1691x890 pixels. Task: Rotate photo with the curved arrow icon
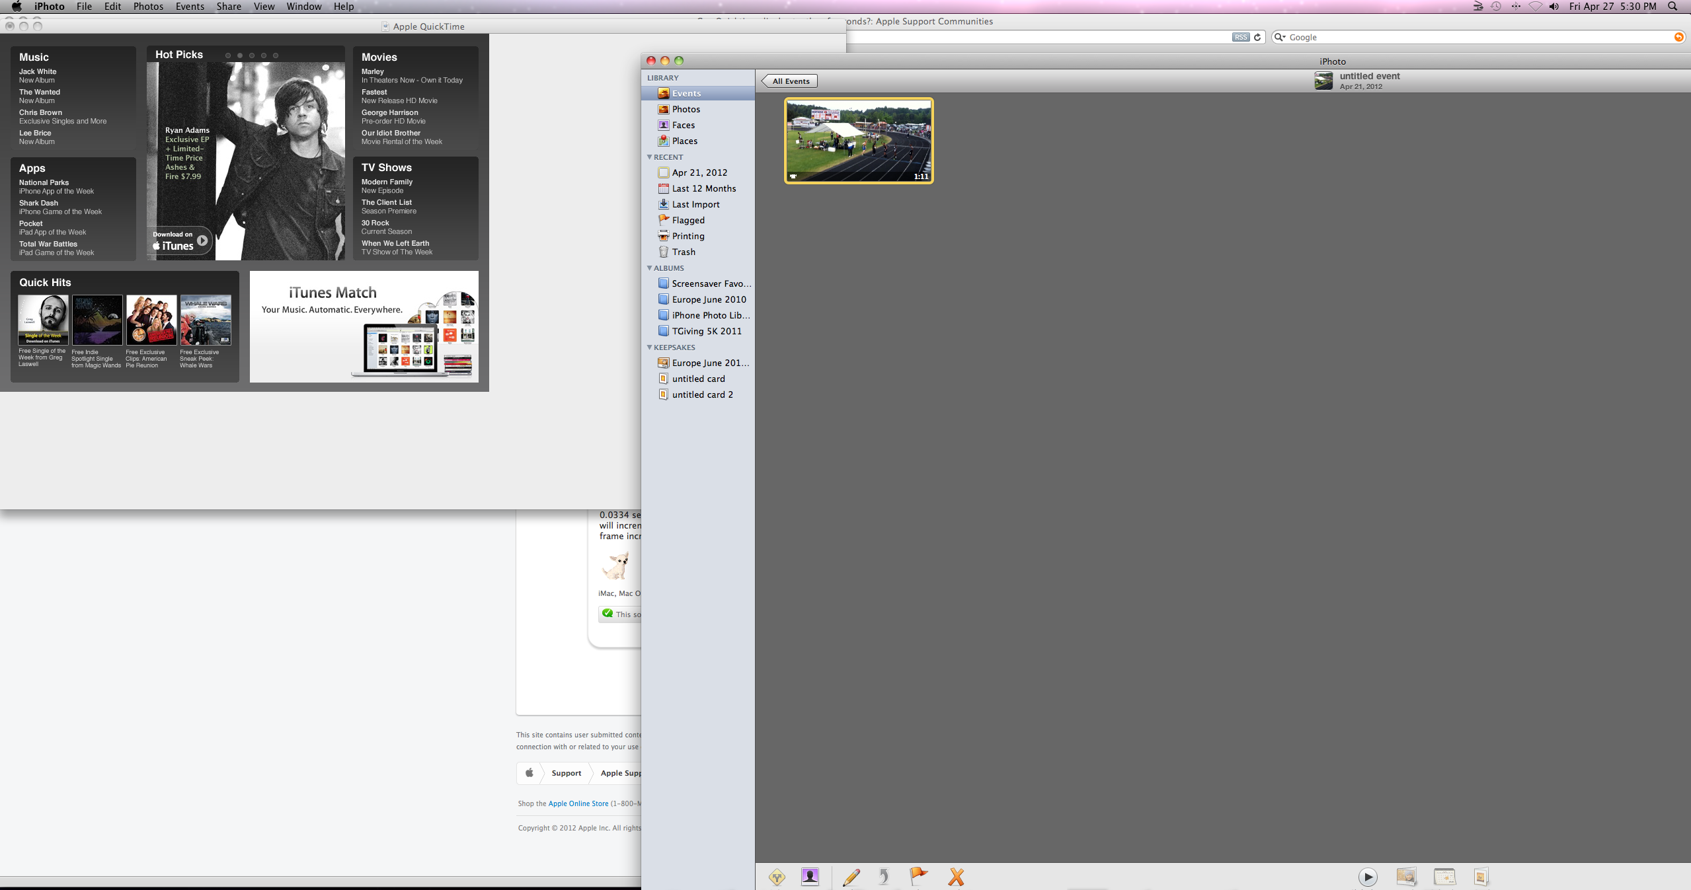tap(884, 877)
